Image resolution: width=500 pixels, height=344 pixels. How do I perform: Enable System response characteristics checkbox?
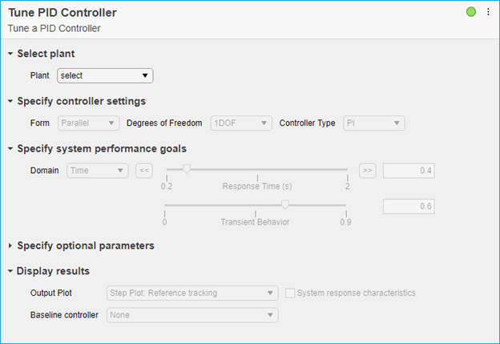click(290, 293)
